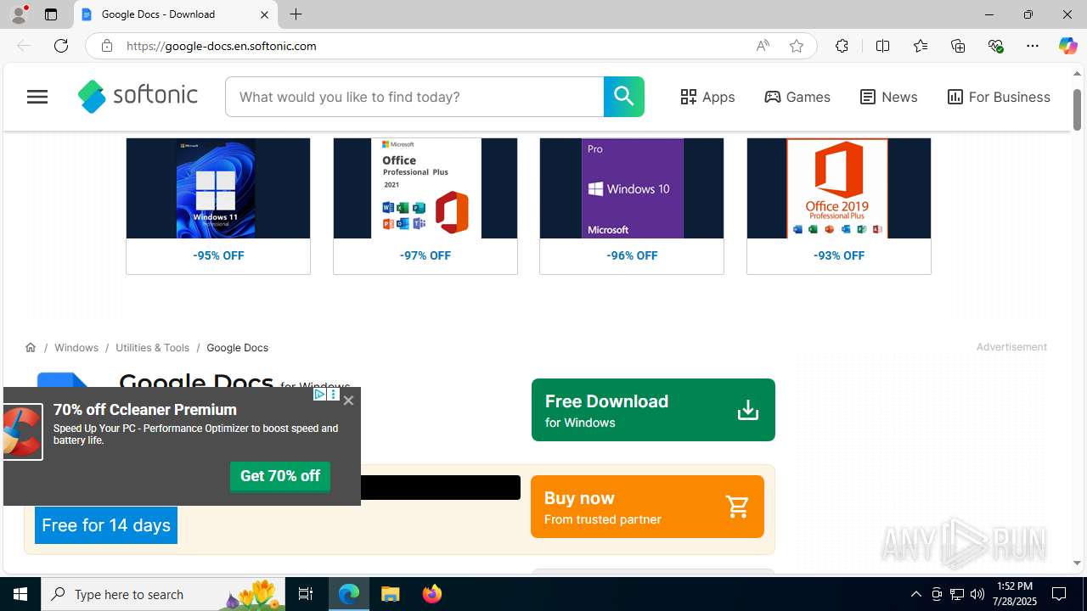Click the taskbar clock showing 1:52 PM
Screen dimensions: 1087x611
(1015, 594)
